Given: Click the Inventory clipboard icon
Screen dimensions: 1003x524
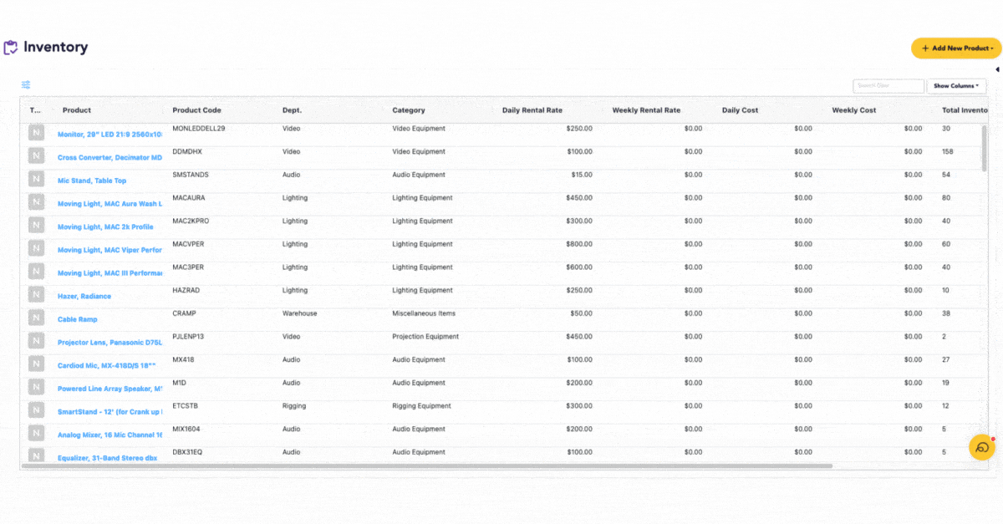Looking at the screenshot, I should point(11,48).
